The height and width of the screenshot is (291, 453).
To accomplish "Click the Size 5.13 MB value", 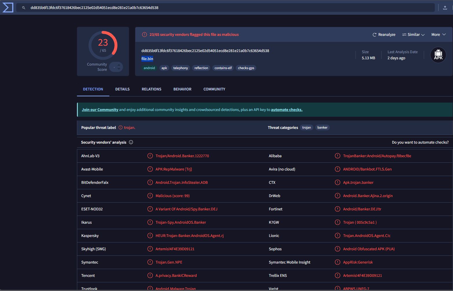I will (x=368, y=58).
